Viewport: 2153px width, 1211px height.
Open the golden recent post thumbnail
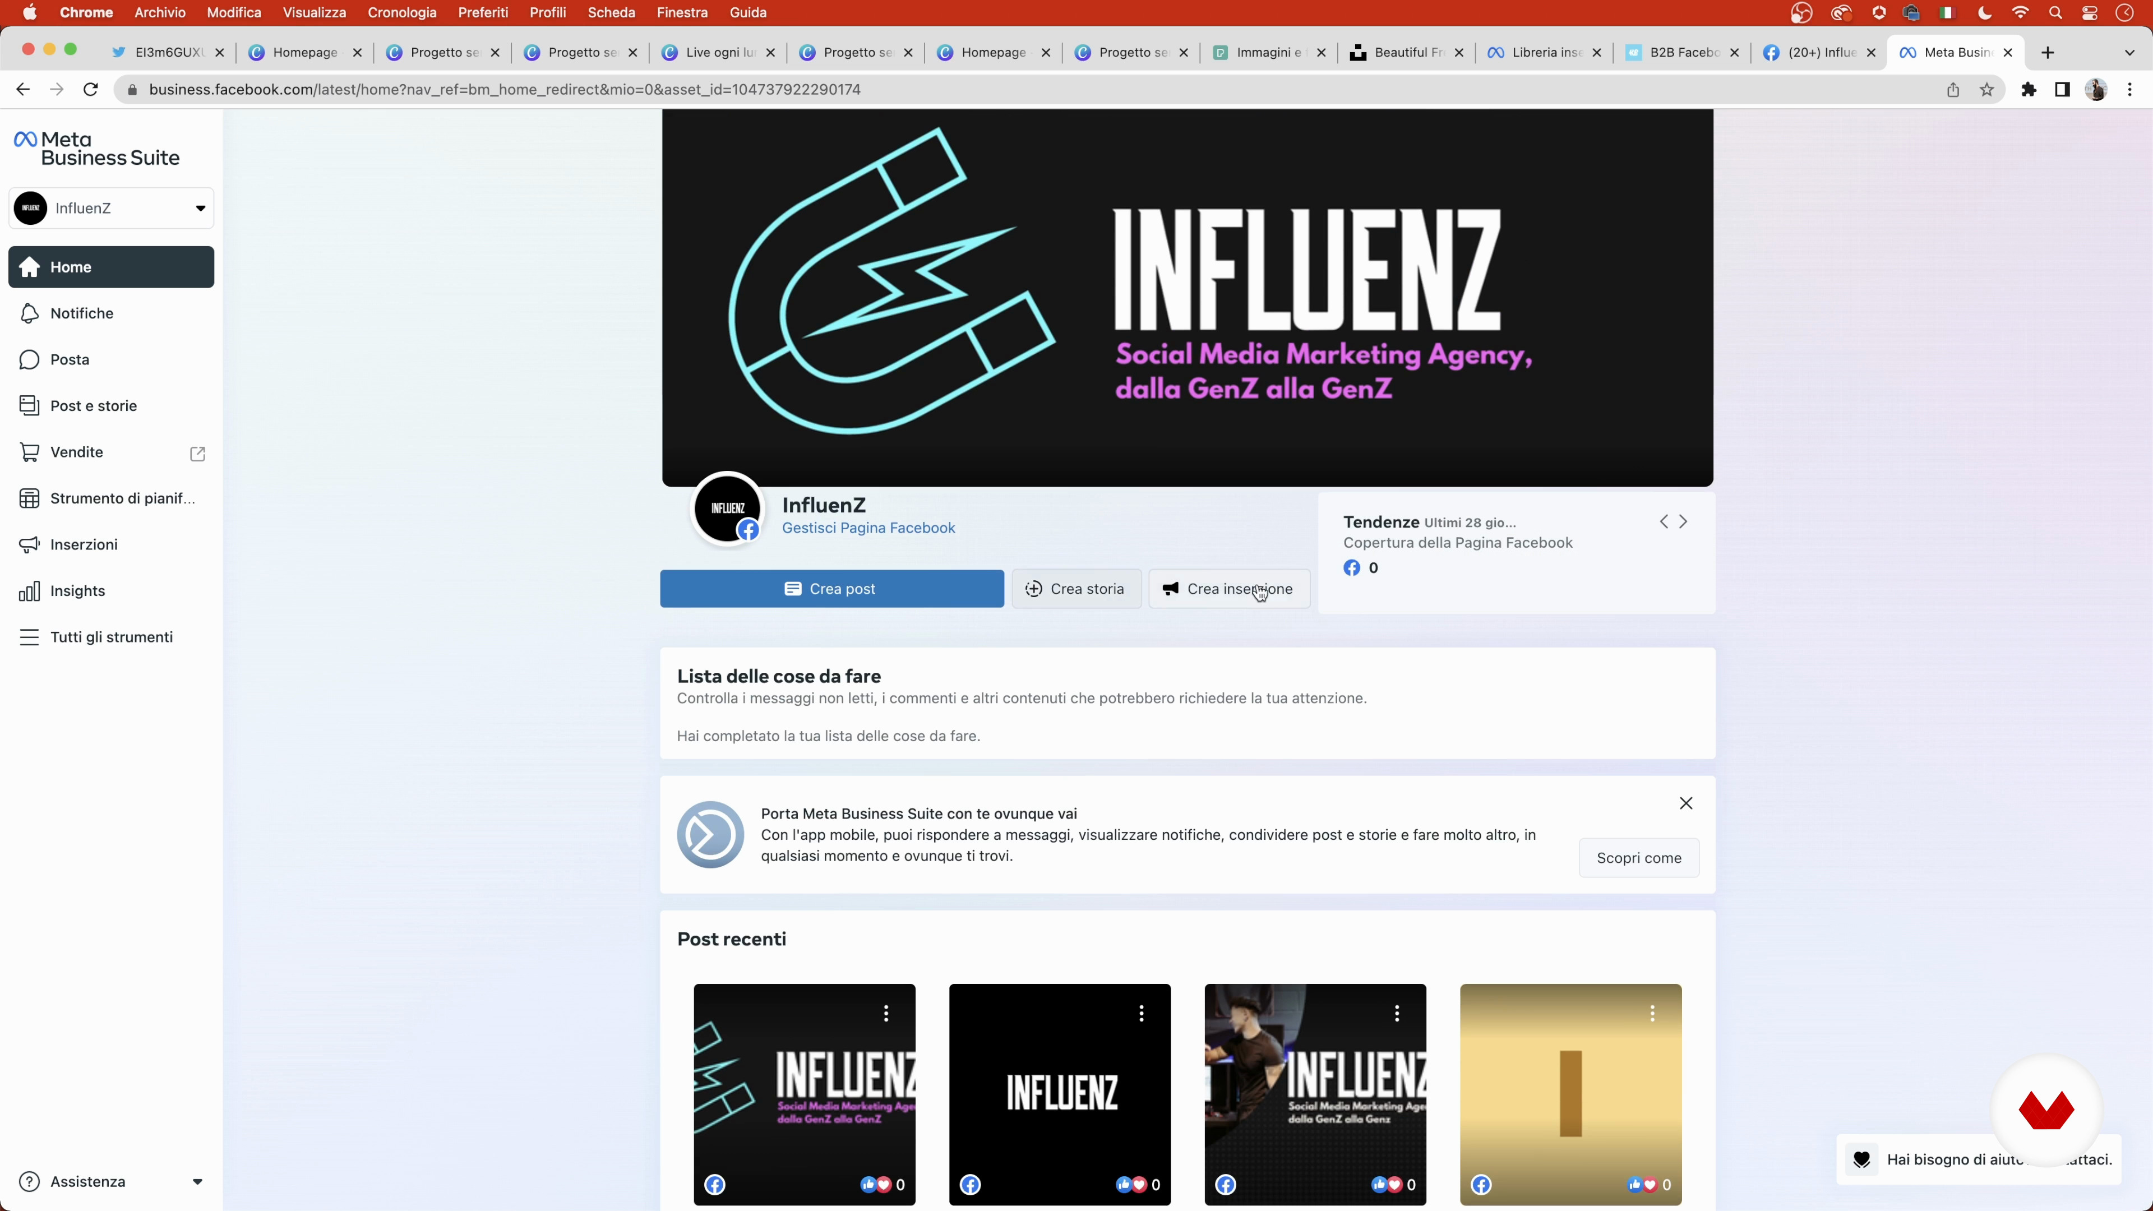(x=1570, y=1095)
